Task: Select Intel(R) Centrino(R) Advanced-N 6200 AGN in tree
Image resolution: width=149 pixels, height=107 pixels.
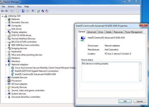Action: tap(35, 74)
